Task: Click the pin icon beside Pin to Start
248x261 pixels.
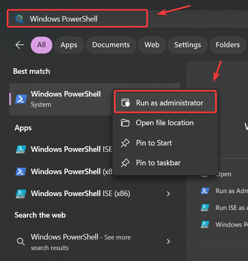Action: tap(125, 143)
